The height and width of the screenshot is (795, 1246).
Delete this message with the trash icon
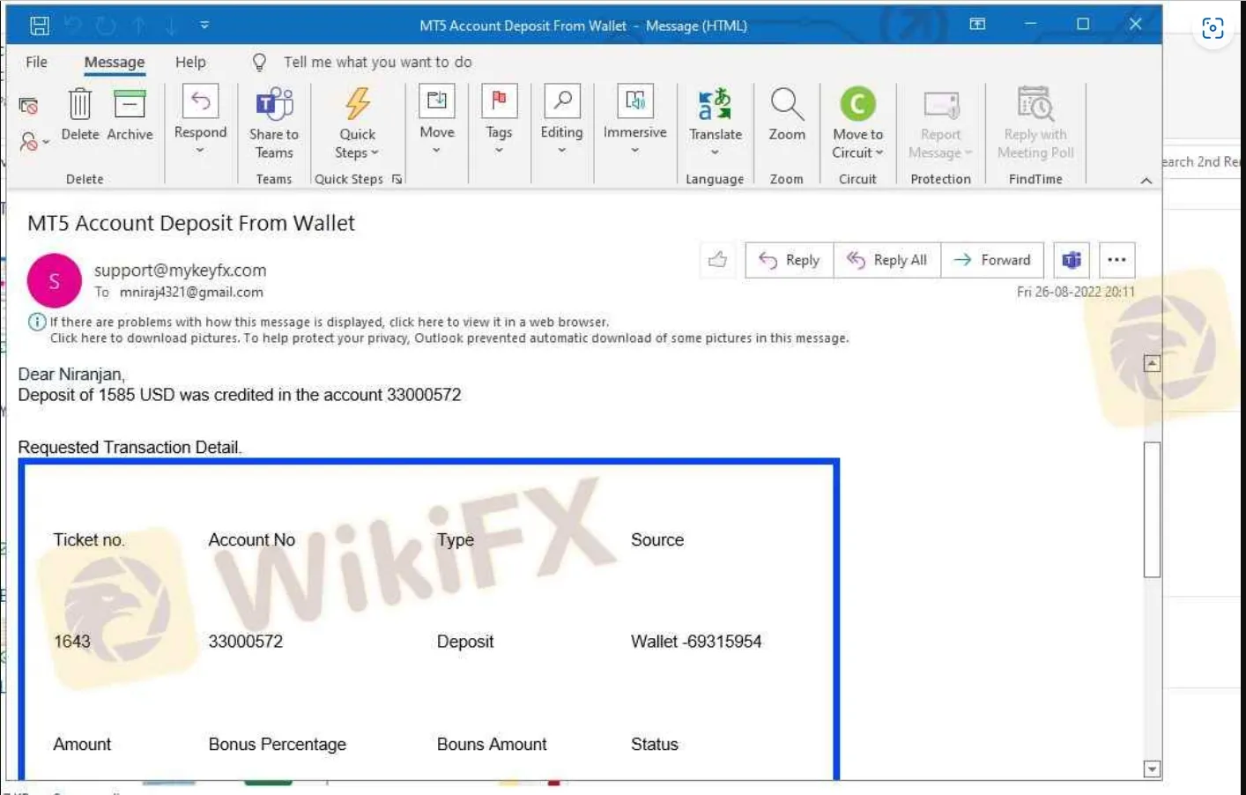80,115
